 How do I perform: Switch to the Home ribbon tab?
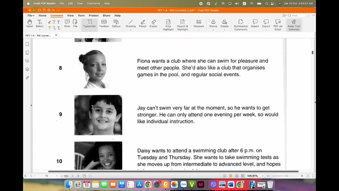(x=42, y=15)
